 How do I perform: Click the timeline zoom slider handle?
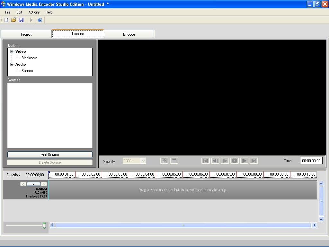tap(44, 225)
